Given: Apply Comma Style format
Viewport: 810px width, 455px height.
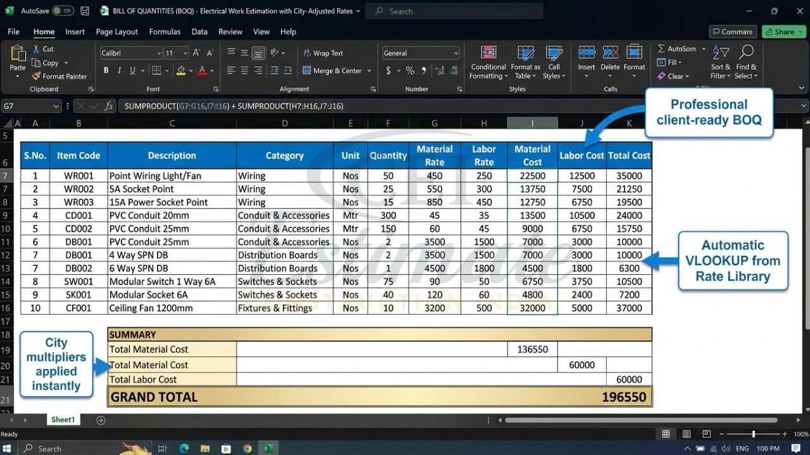Looking at the screenshot, I should [x=424, y=71].
